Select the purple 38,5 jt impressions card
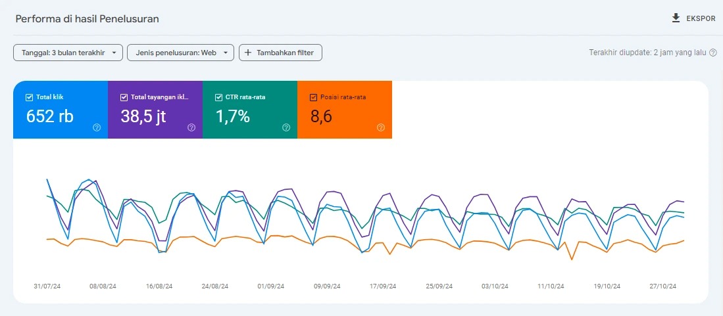 pyautogui.click(x=155, y=110)
